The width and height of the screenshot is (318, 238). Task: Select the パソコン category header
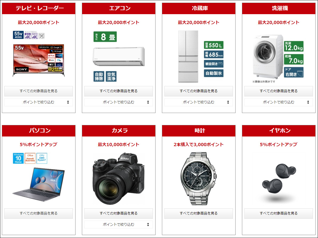pyautogui.click(x=38, y=131)
